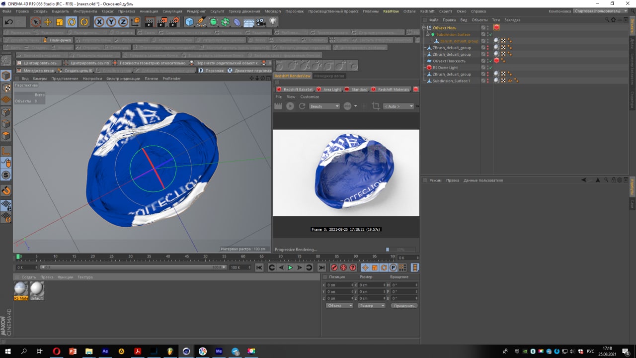Activate the Move tool cross icon

pyautogui.click(x=48, y=22)
